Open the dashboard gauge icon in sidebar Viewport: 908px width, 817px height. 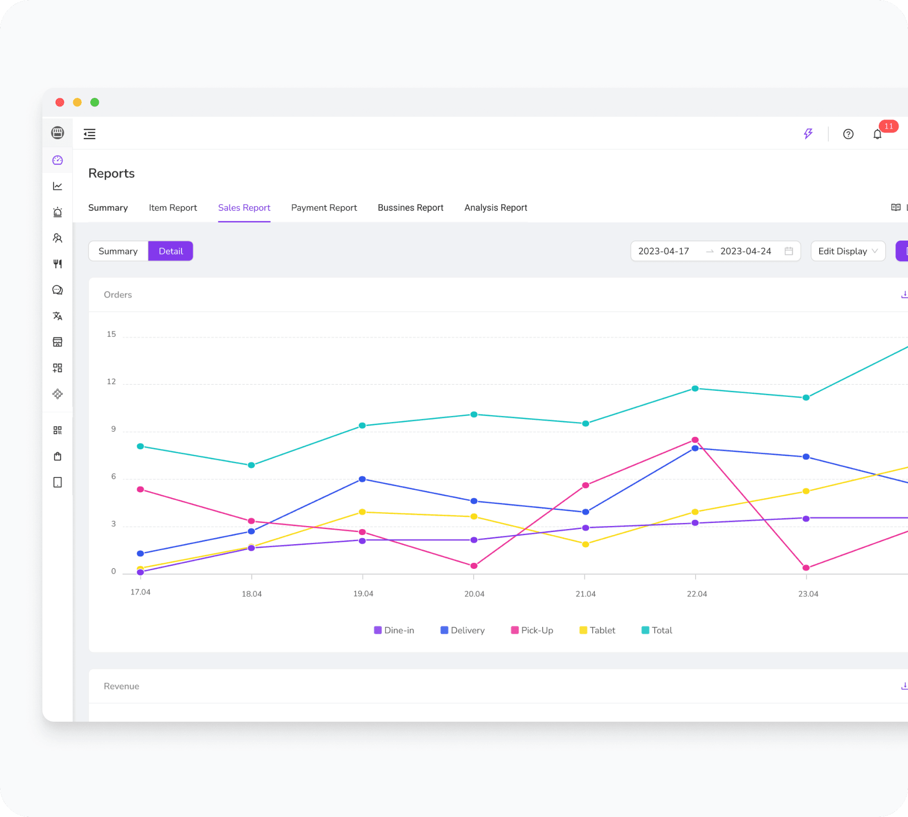point(58,160)
